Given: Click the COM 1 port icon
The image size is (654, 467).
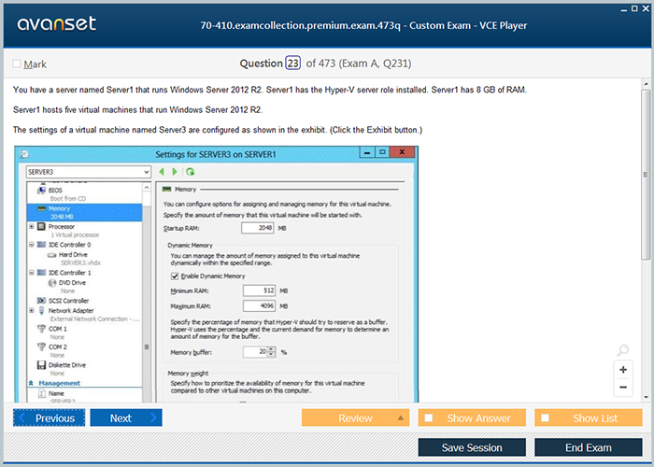Looking at the screenshot, I should point(41,329).
